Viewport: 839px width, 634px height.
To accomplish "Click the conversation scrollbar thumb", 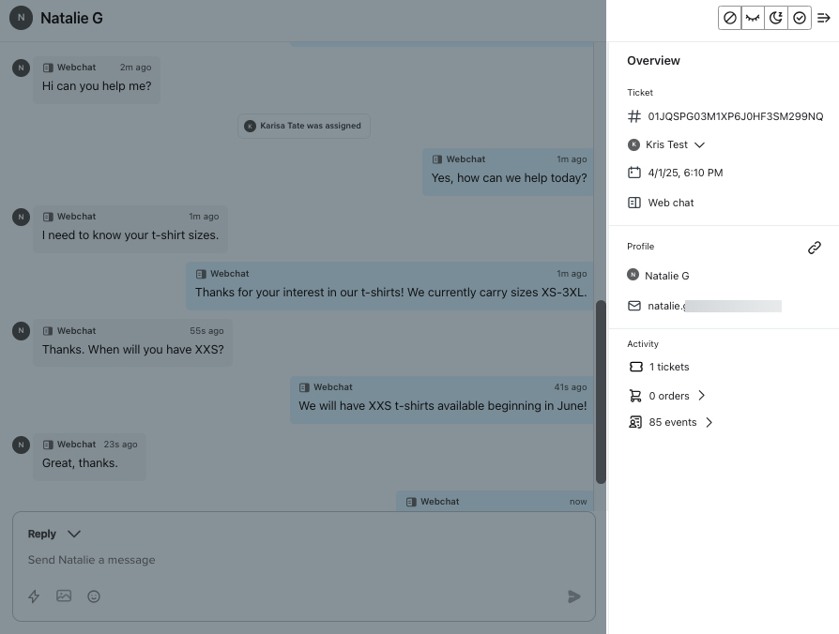I will click(x=601, y=392).
